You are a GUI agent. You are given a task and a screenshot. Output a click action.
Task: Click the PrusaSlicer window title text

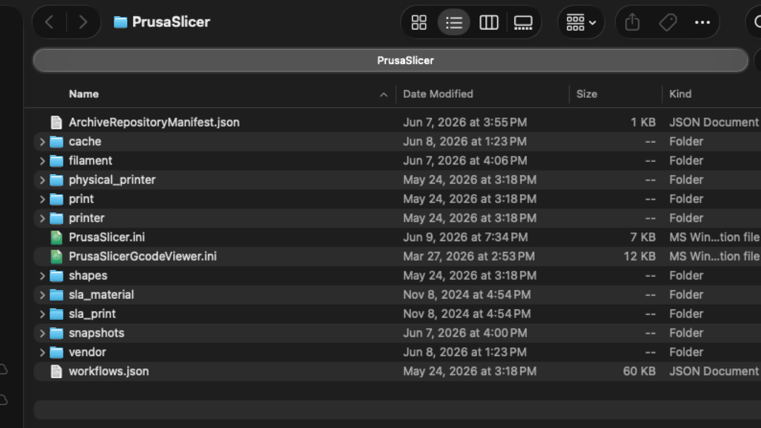click(171, 22)
